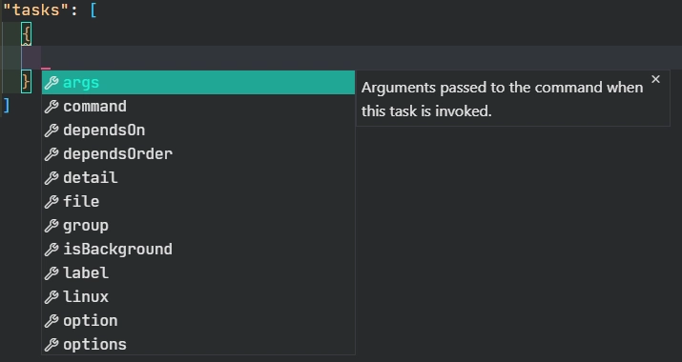This screenshot has height=362, width=682.
Task: Close the suggestion details panel
Action: [655, 79]
